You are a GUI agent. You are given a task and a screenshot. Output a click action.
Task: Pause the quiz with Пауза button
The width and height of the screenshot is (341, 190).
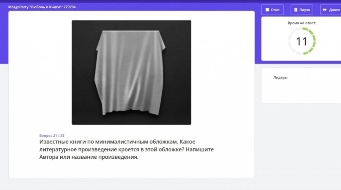(302, 10)
